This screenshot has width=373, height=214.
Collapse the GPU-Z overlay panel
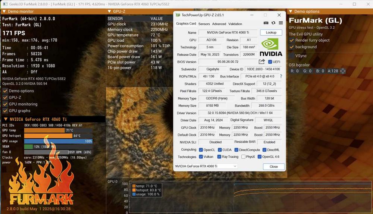pyautogui.click(x=109, y=12)
